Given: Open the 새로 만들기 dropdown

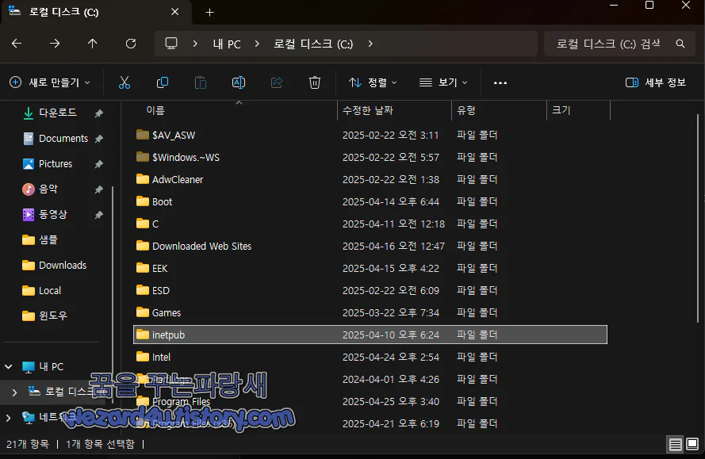Looking at the screenshot, I should [51, 82].
